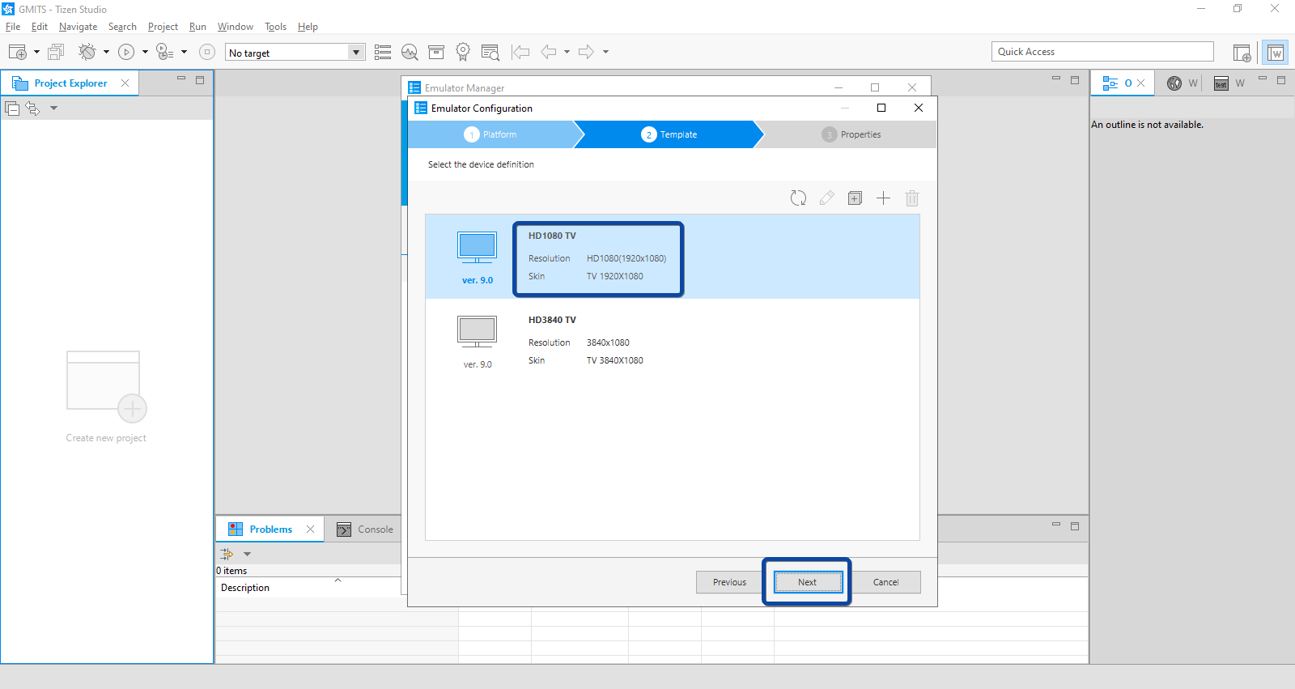The height and width of the screenshot is (689, 1295).
Task: Open the Tools menu
Action: (x=275, y=27)
